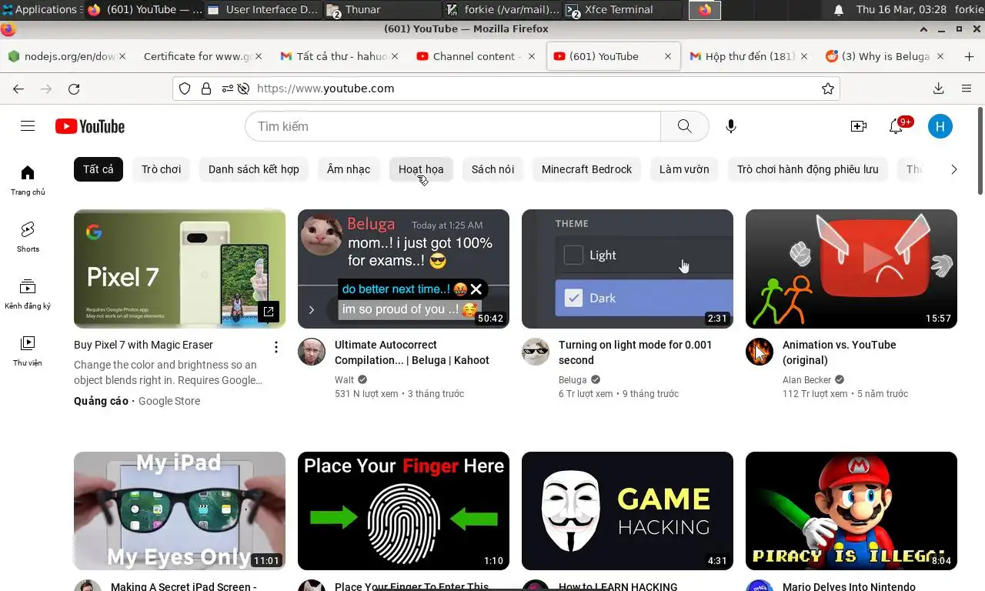The width and height of the screenshot is (985, 591).
Task: Switch to the Channel content tab
Action: click(x=476, y=56)
